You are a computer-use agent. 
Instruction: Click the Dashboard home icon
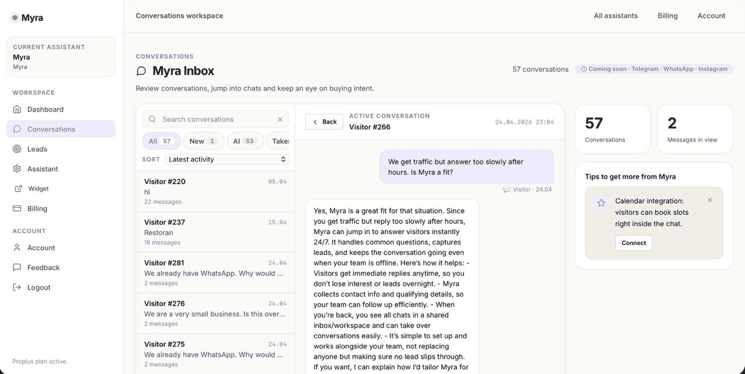click(17, 109)
